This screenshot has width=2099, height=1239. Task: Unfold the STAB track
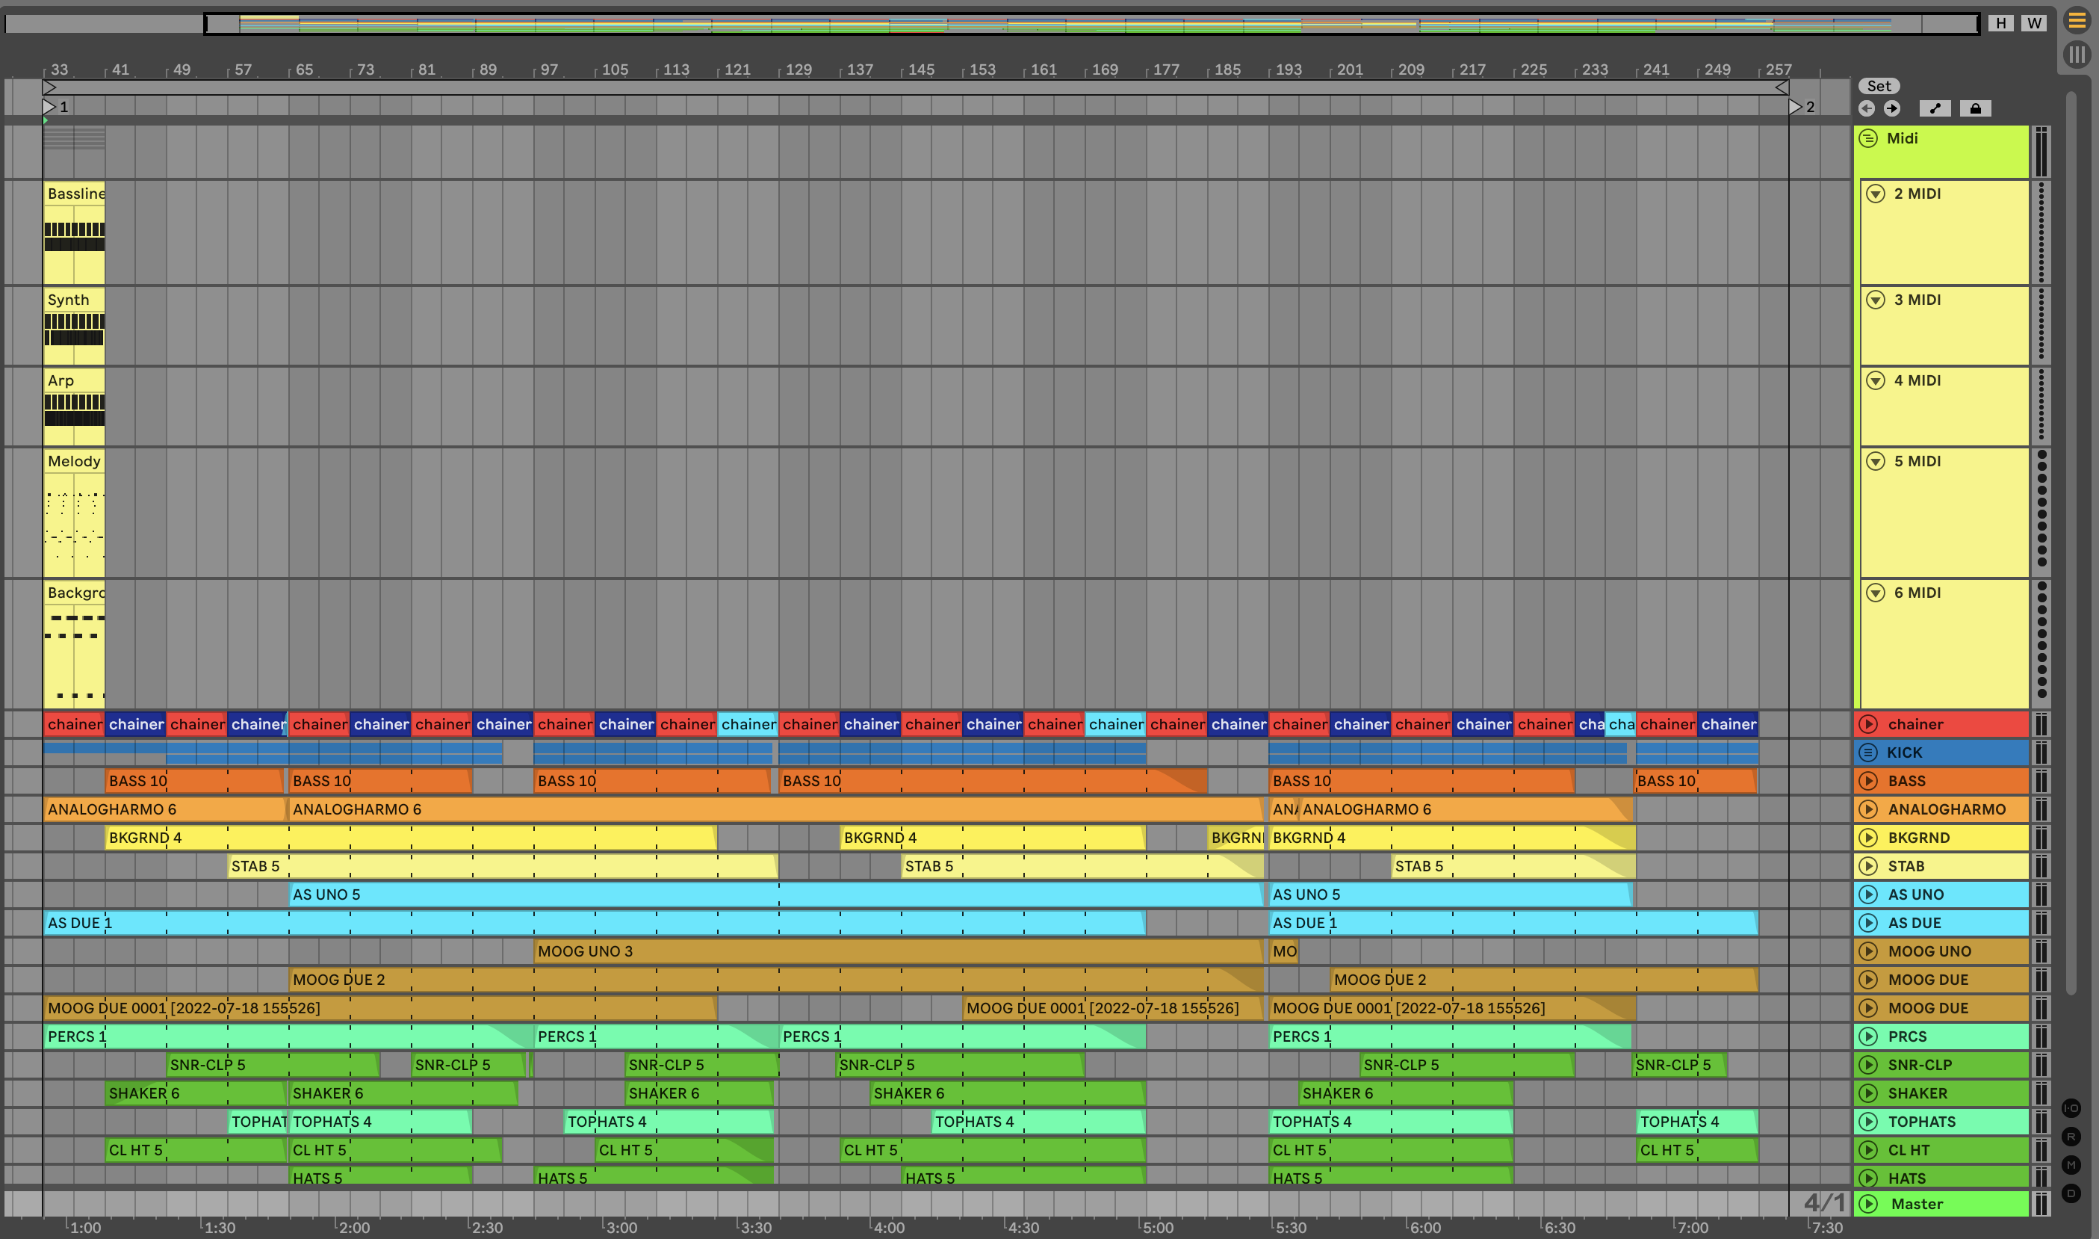tap(1869, 867)
